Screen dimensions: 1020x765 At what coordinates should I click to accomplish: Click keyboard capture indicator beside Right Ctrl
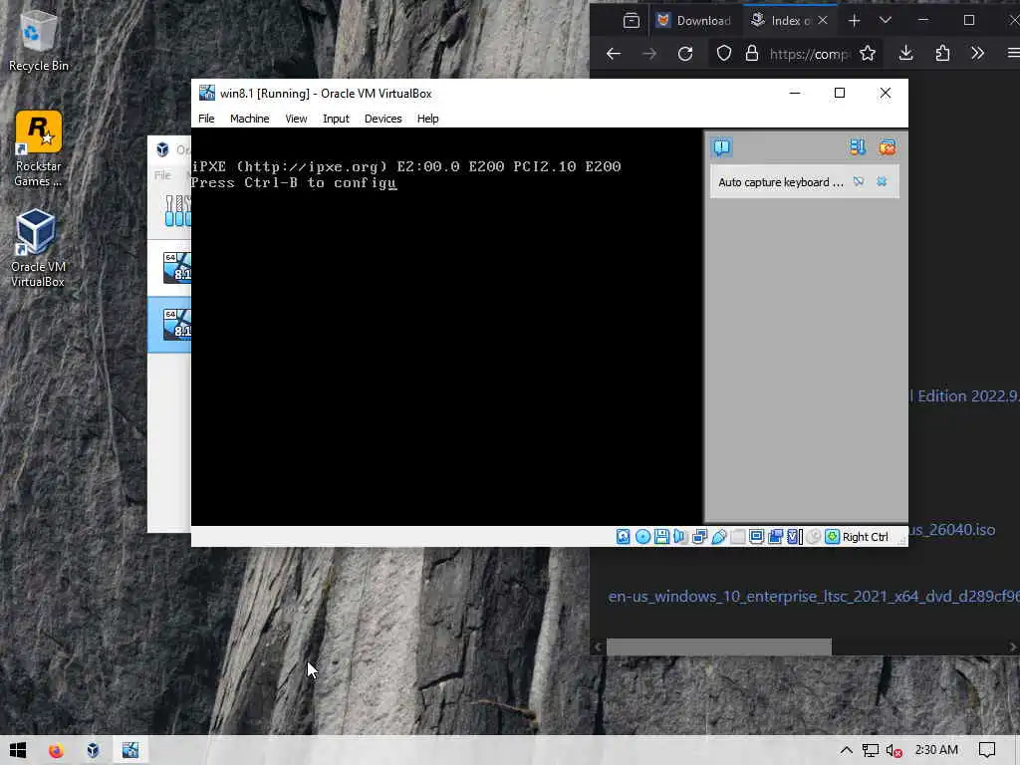832,537
